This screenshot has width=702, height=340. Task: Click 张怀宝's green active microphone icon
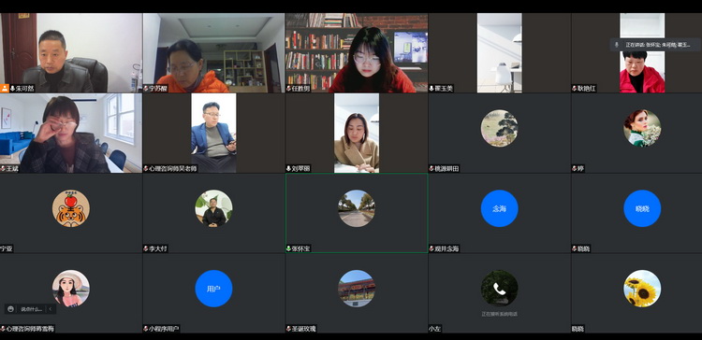coord(289,248)
